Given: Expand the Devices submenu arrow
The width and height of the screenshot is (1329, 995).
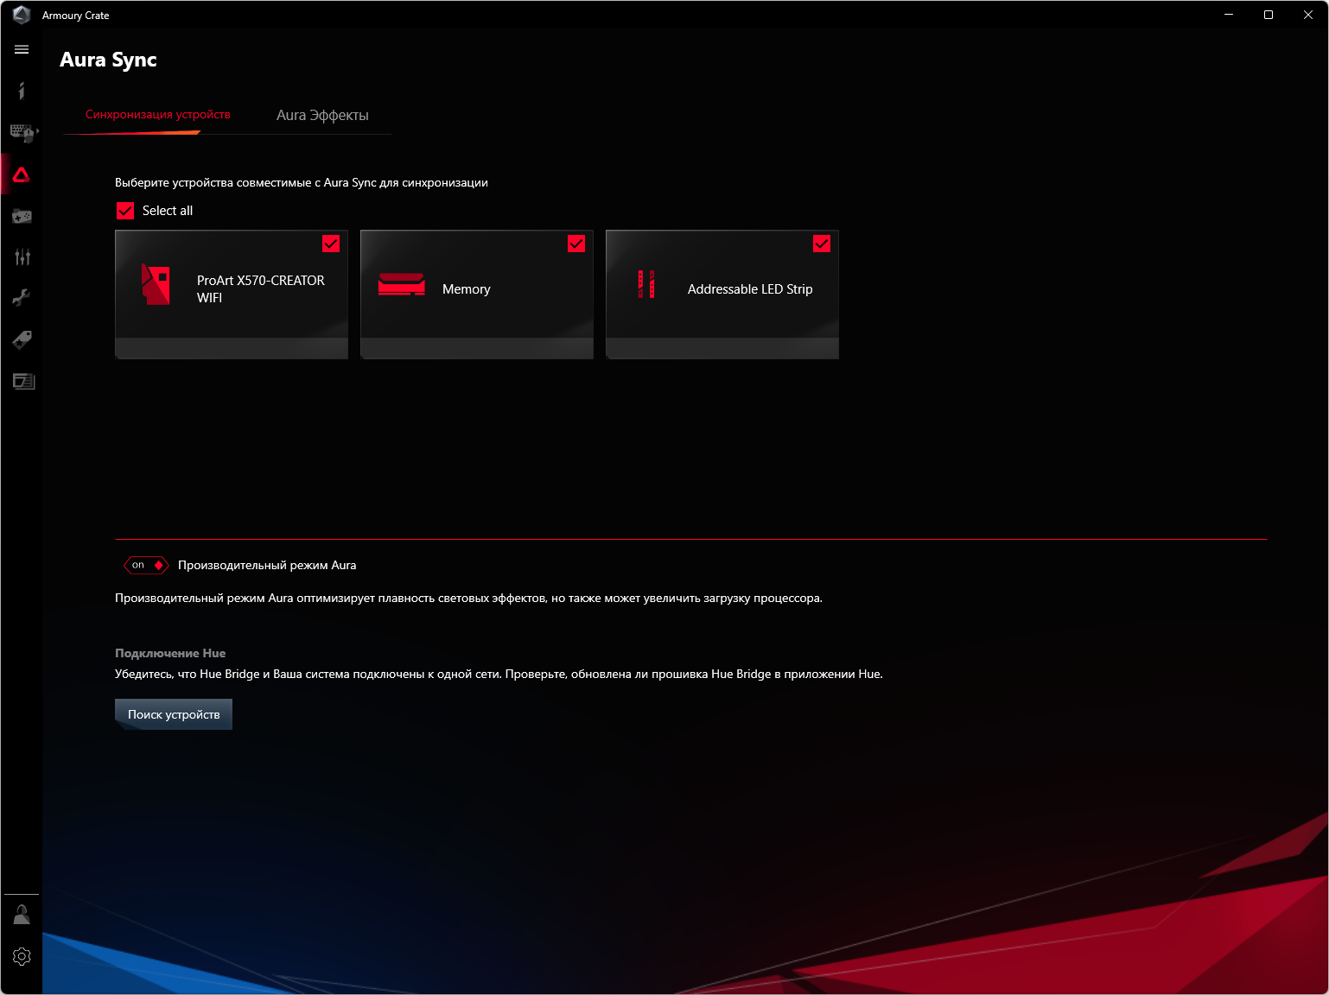Looking at the screenshot, I should [37, 131].
